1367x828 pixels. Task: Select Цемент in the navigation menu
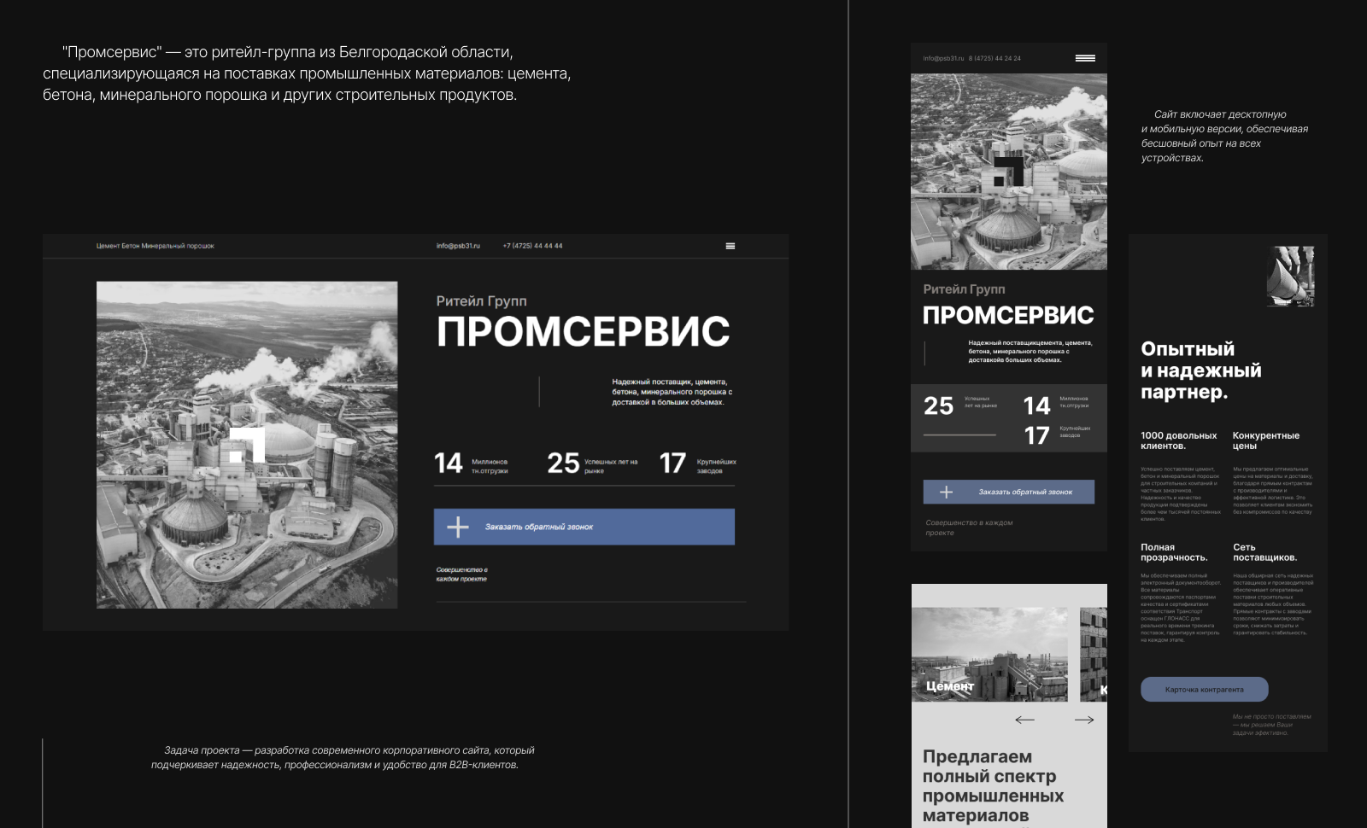(x=108, y=245)
